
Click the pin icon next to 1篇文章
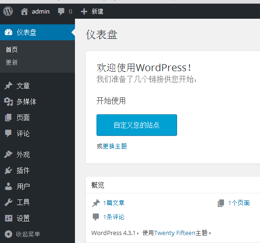coord(96,203)
